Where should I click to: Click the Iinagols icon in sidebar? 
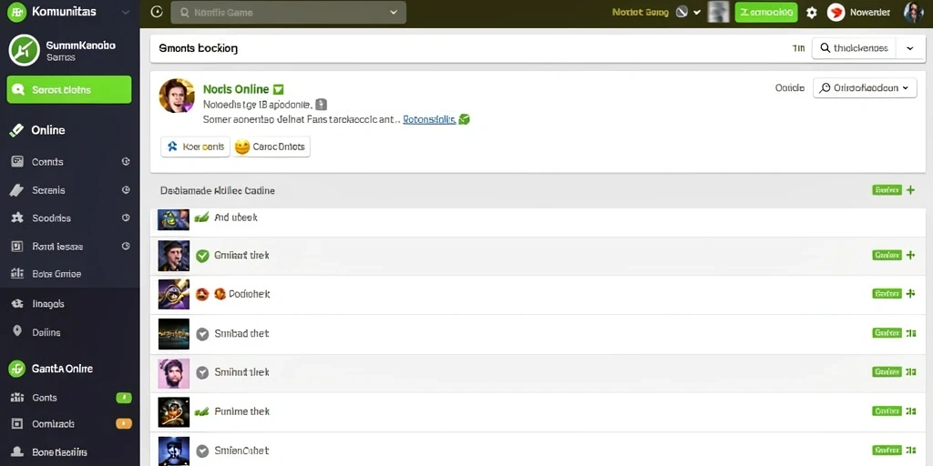coord(16,304)
